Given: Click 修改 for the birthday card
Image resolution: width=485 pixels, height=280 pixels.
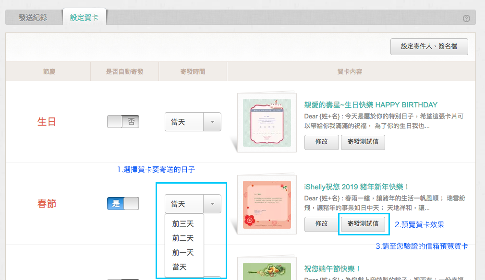Looking at the screenshot, I should point(321,142).
